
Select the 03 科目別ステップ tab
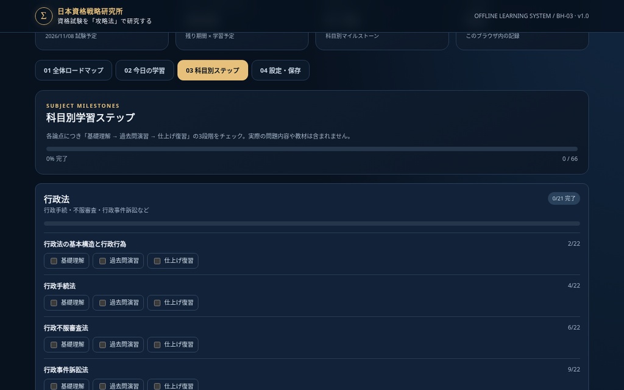click(213, 71)
